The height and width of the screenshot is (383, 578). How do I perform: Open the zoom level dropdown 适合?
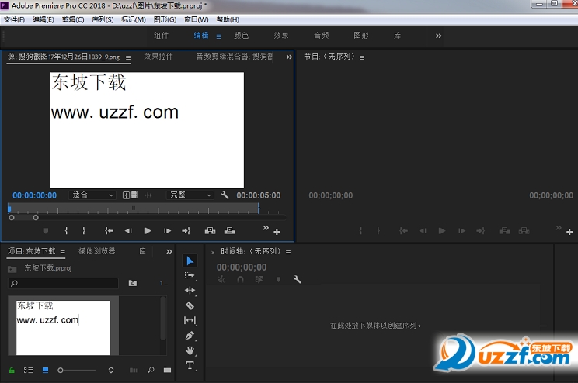coord(92,195)
